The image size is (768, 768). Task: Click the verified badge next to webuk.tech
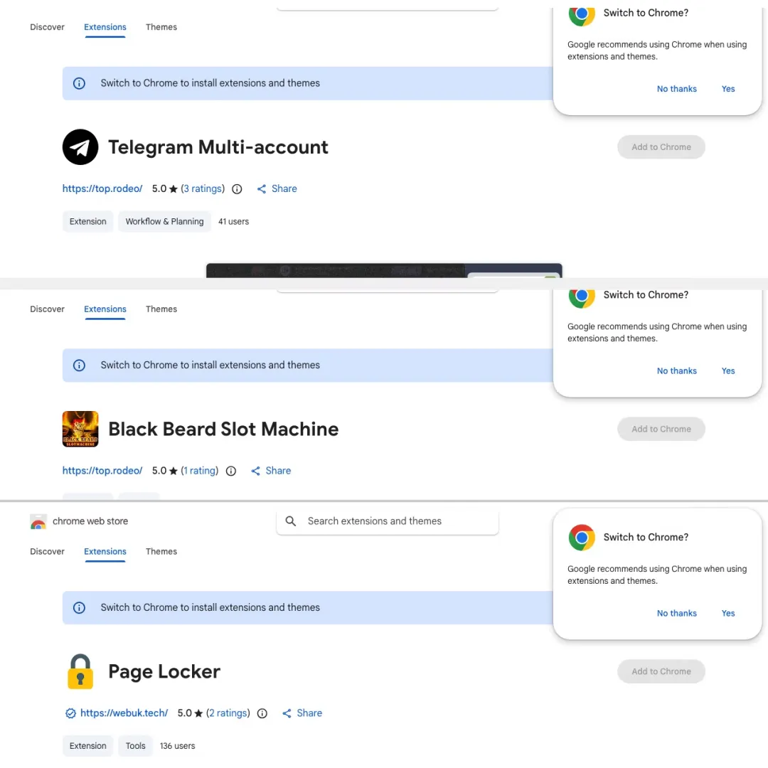[x=70, y=713]
